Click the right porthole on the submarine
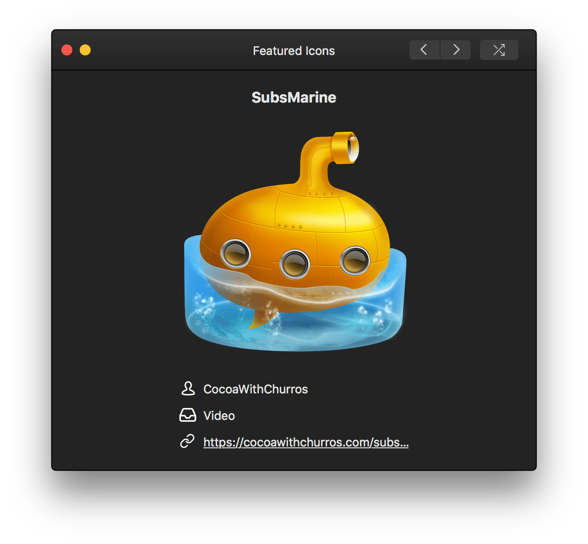The width and height of the screenshot is (588, 544). [x=355, y=261]
